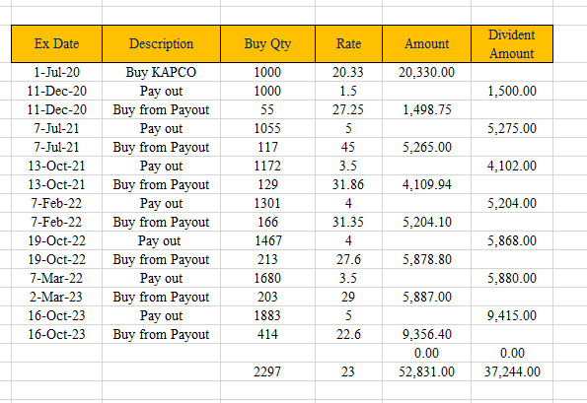Click the 1680 quantity cell
The height and width of the screenshot is (403, 587).
point(267,278)
